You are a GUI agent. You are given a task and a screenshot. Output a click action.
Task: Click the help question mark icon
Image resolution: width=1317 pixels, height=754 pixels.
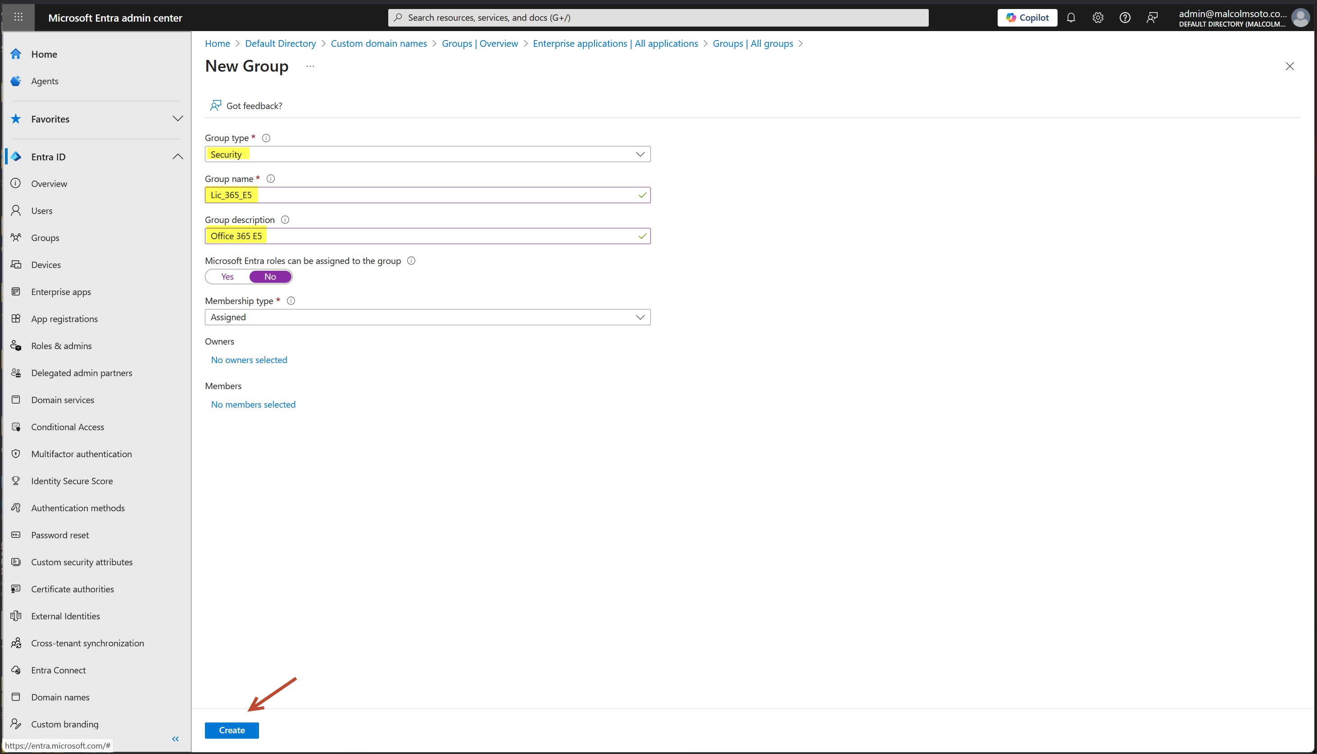(1124, 18)
